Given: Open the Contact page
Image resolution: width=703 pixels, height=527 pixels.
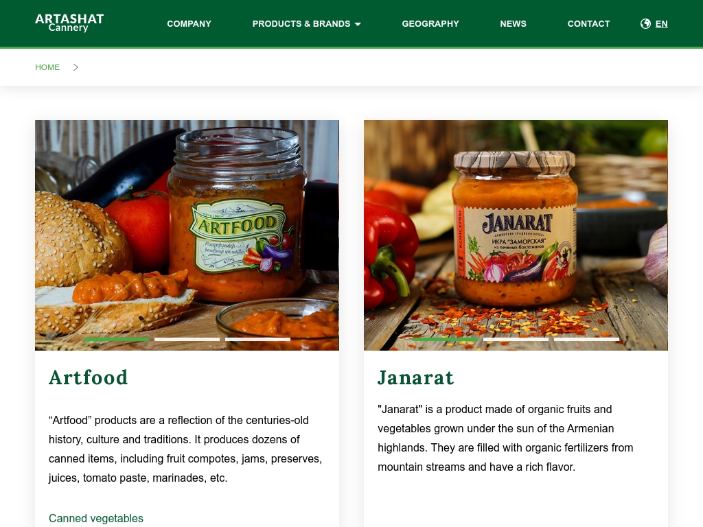Looking at the screenshot, I should (x=588, y=24).
